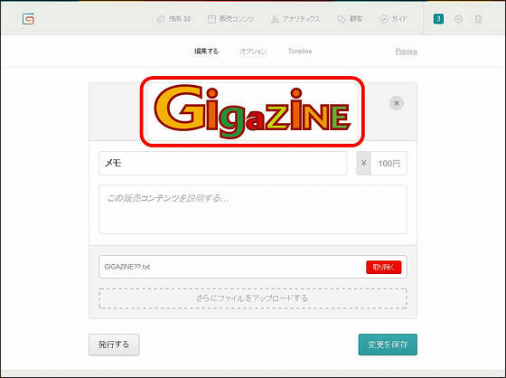Click the Gumroad logo icon
506x378 pixels.
pyautogui.click(x=28, y=19)
